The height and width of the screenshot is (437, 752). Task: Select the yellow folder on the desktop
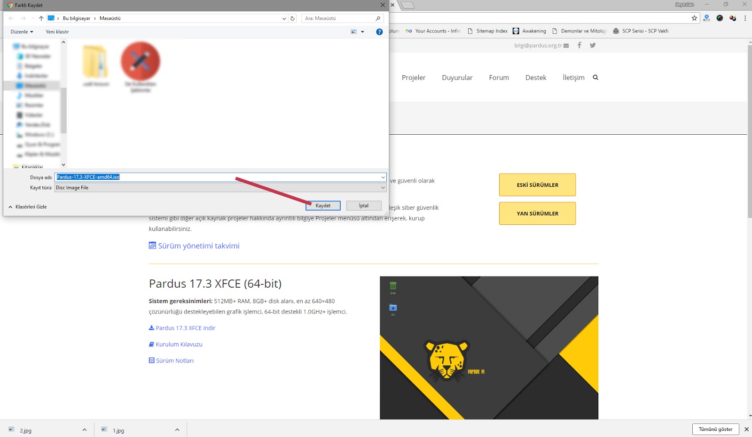pos(96,65)
